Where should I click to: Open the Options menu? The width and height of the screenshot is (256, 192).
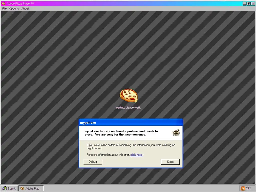[14, 8]
